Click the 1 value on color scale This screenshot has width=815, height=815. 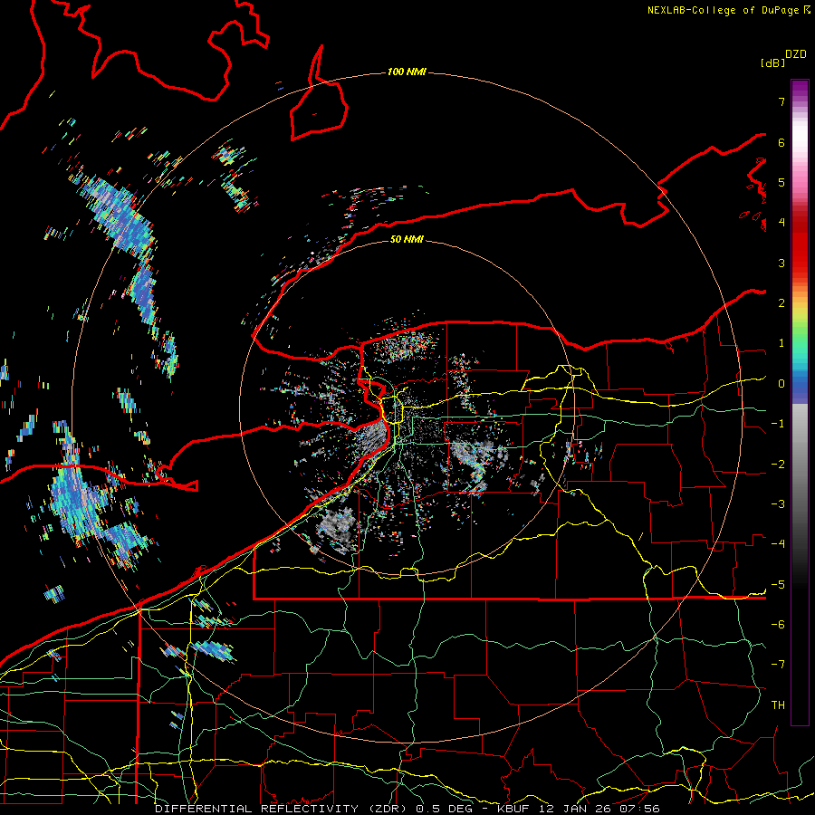[781, 343]
